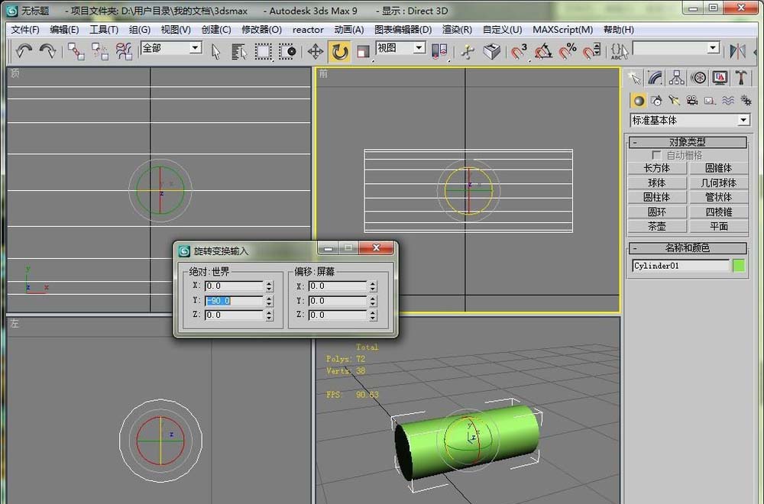Toggle the Keyboard Shortcut Override icon

pyautogui.click(x=491, y=51)
